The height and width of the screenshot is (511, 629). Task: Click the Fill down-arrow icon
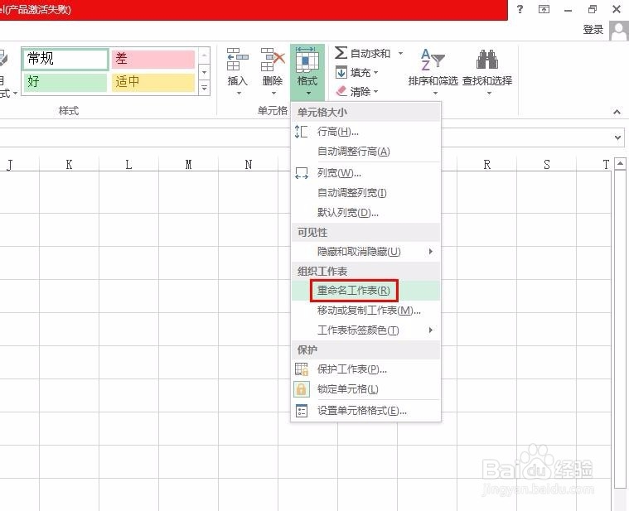coord(341,73)
